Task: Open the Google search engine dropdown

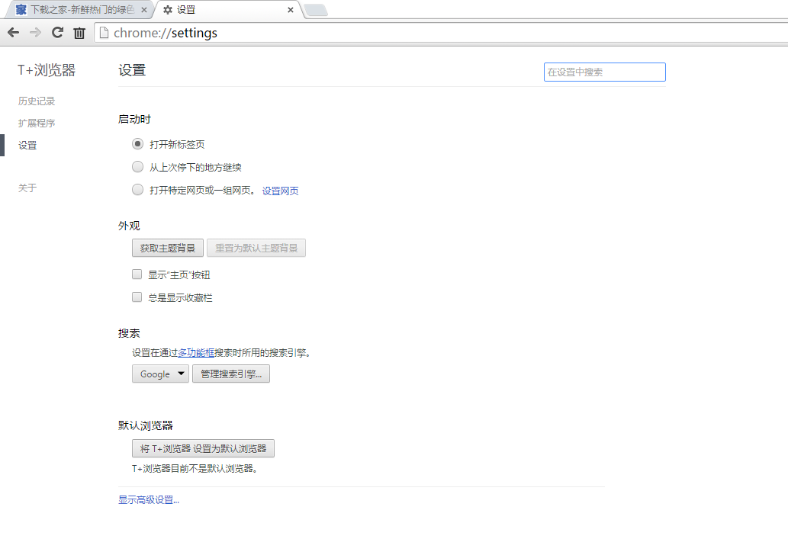Action: point(160,374)
